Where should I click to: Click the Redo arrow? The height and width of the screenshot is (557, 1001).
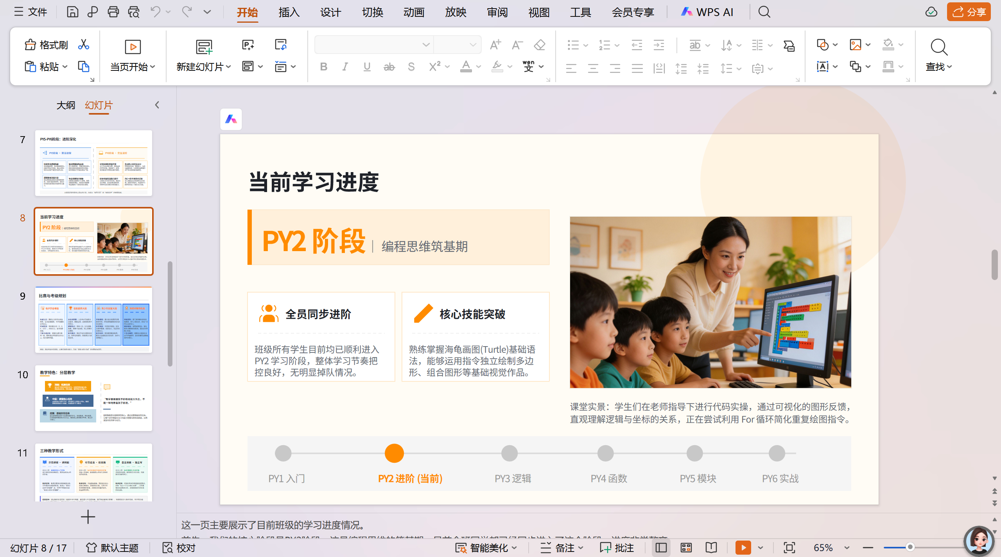(187, 12)
